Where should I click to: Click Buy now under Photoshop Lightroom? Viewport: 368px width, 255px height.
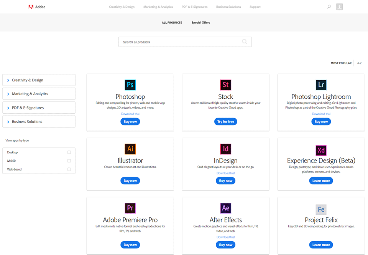(321, 121)
